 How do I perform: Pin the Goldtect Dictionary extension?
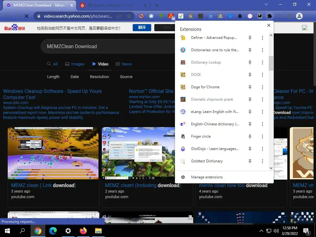(x=250, y=161)
